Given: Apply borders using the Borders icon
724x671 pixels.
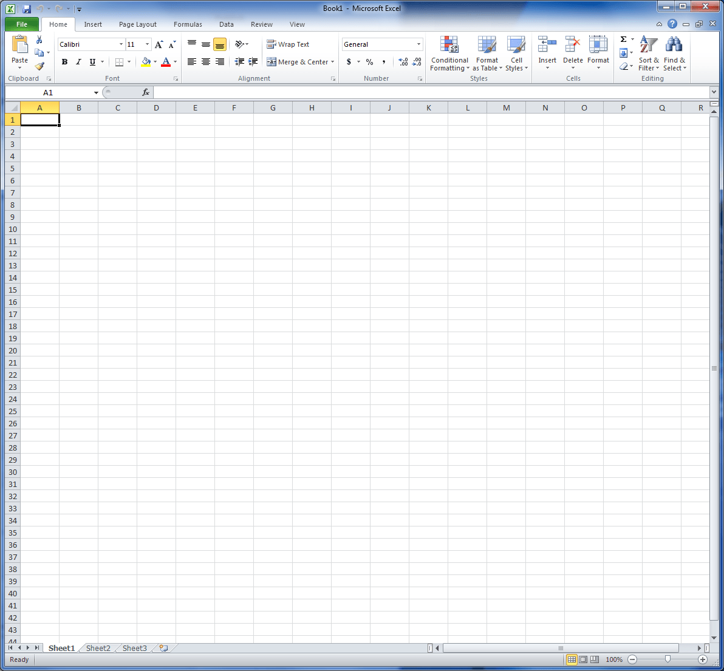Looking at the screenshot, I should click(x=119, y=62).
